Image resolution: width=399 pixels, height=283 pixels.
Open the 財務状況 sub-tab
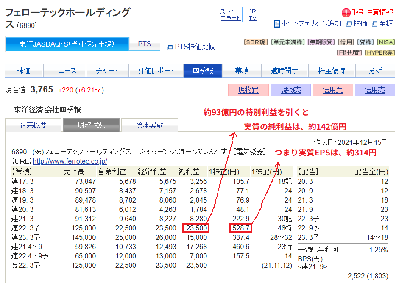point(91,125)
